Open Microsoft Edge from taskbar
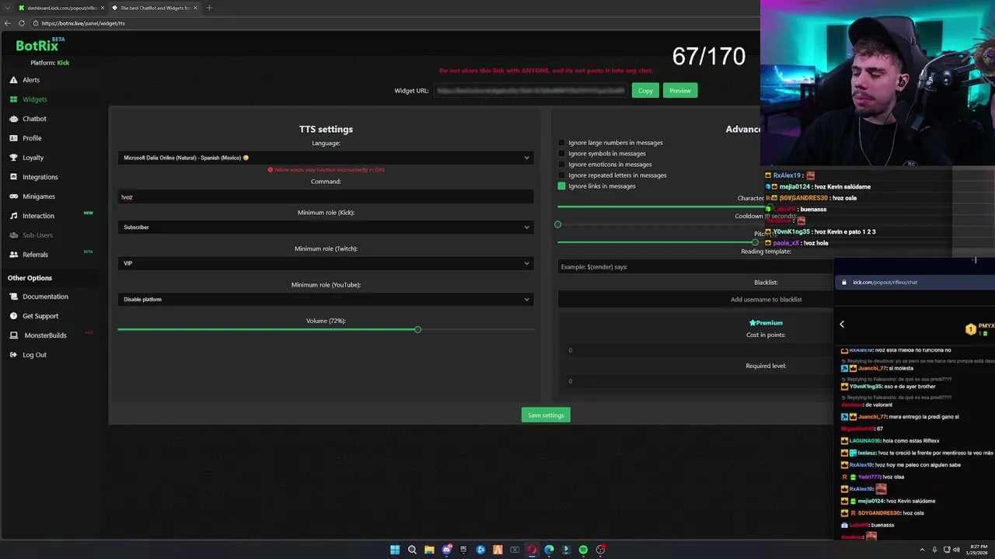 pyautogui.click(x=549, y=550)
